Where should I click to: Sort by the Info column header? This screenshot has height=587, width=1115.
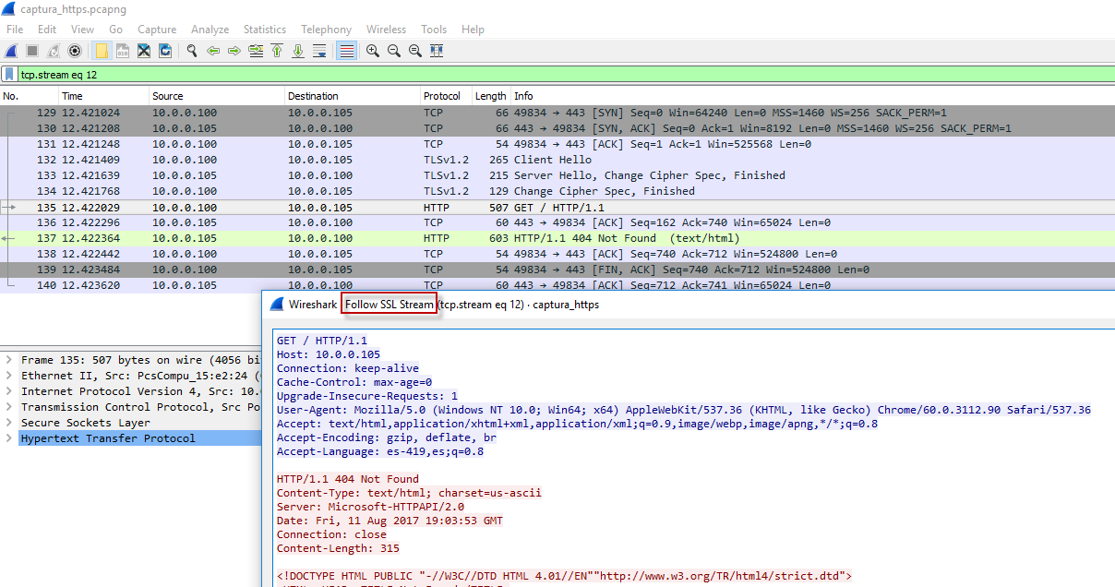tap(812, 96)
